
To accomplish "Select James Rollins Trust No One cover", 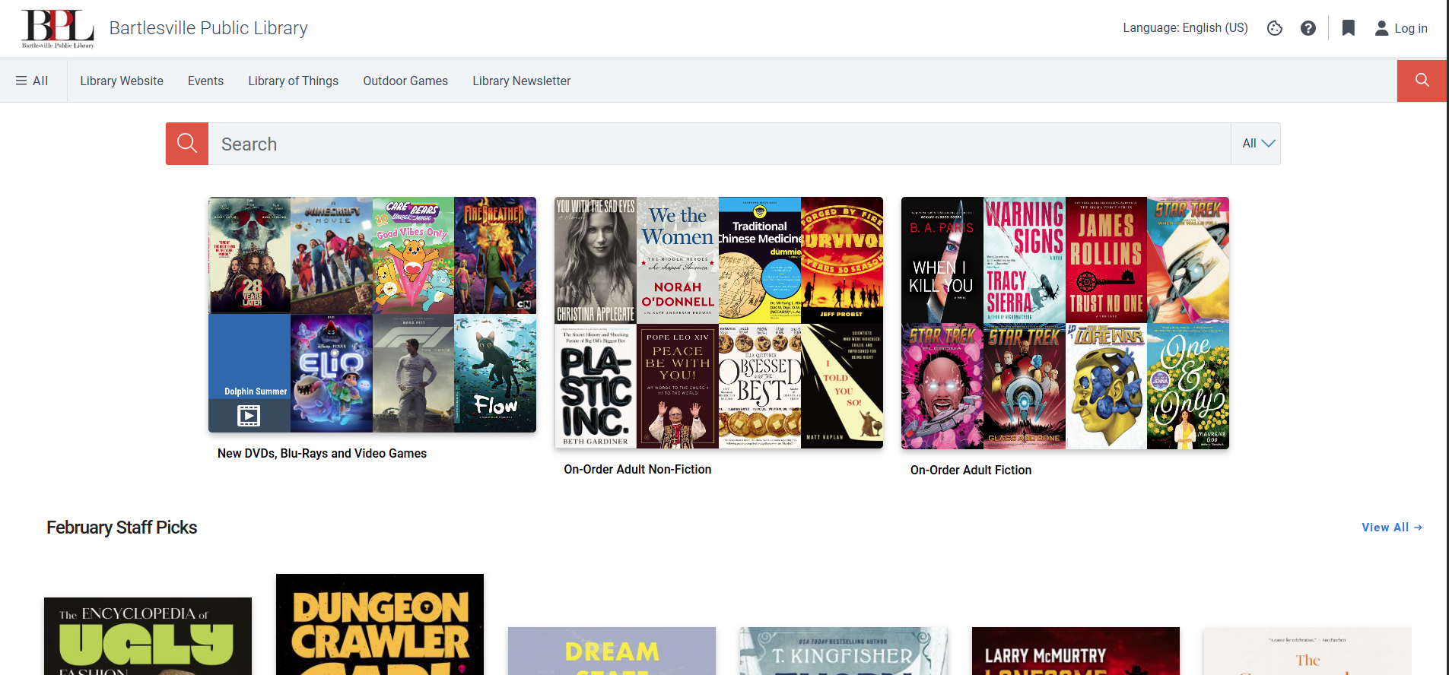I will [1106, 260].
